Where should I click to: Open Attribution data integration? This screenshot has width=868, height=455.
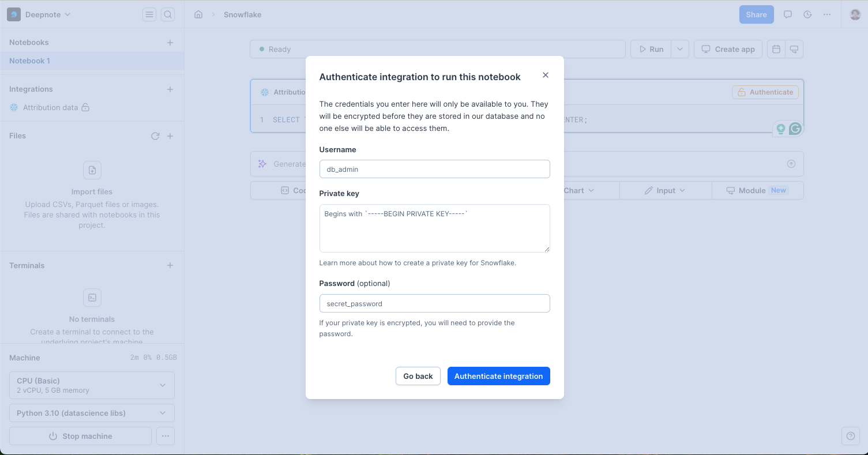pos(50,107)
